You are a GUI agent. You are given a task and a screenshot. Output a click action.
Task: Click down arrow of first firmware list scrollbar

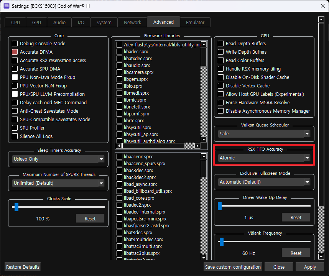coord(204,139)
